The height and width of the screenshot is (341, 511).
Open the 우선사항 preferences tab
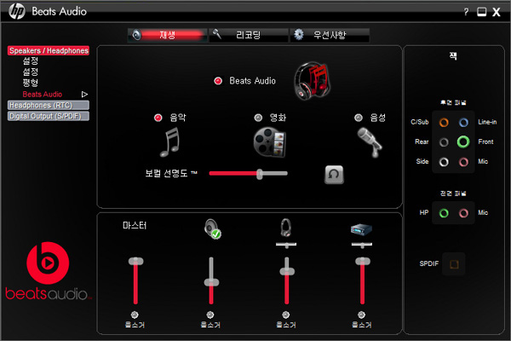tap(330, 35)
